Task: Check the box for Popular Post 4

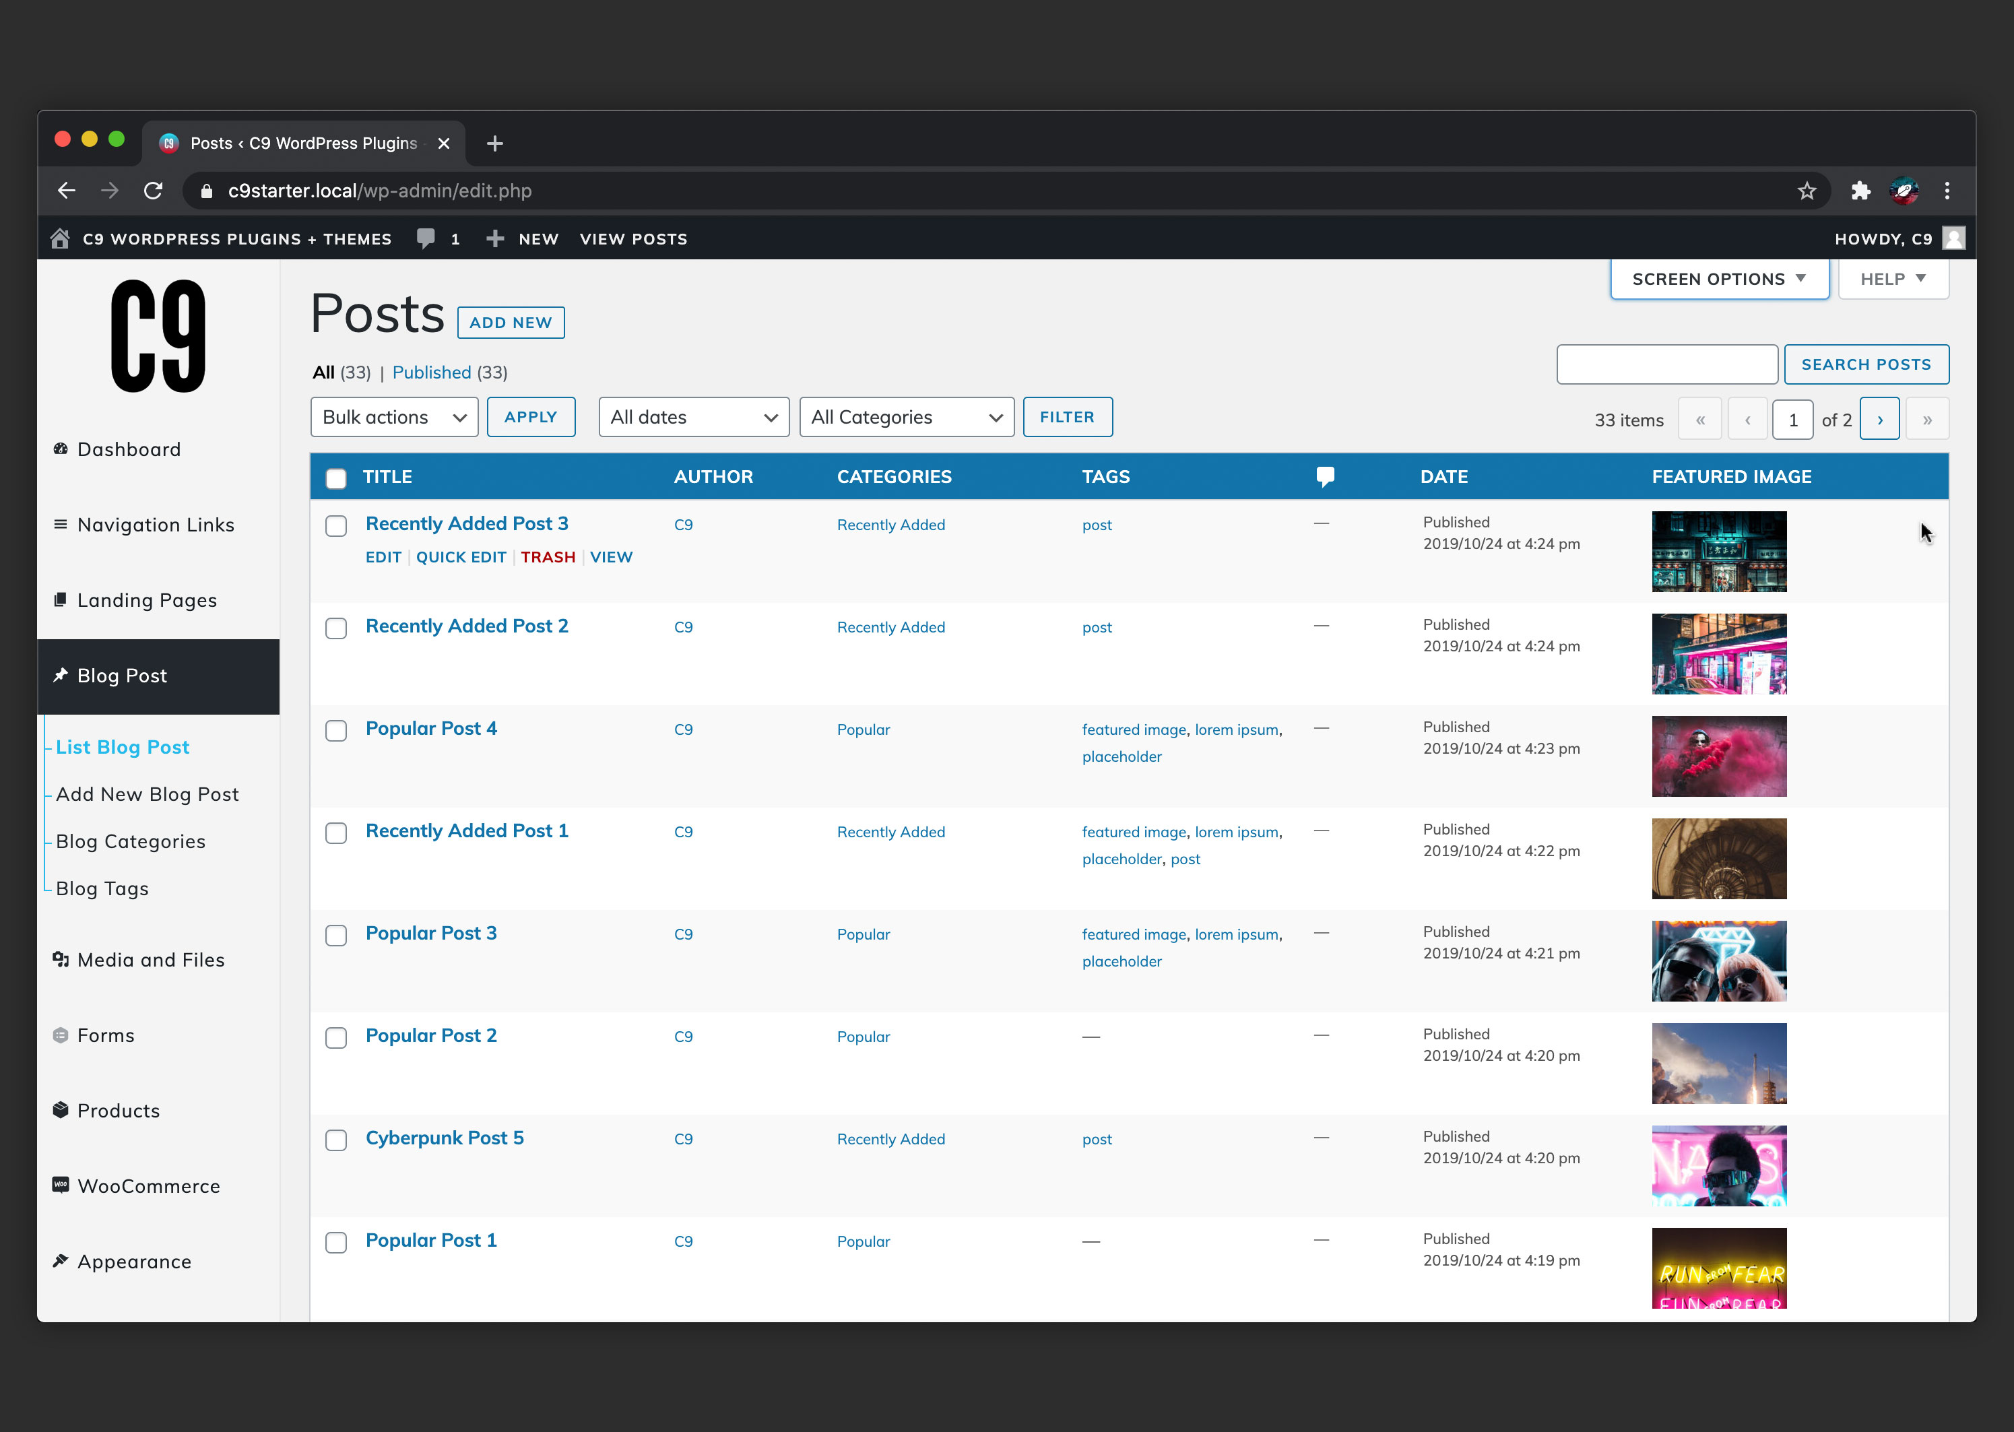Action: pos(336,731)
